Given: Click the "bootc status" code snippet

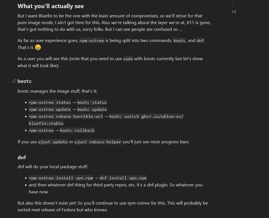Looking at the screenshot, I should tap(92, 102).
